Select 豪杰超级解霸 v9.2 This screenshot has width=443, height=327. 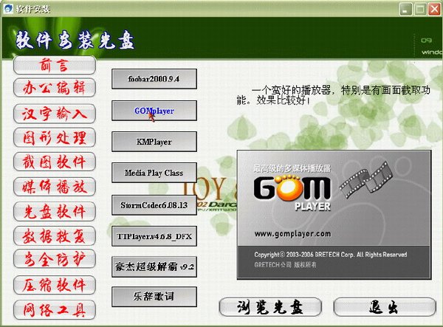[x=154, y=266]
